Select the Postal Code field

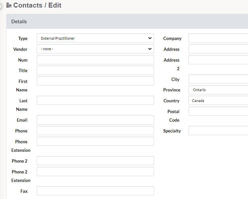(x=218, y=111)
